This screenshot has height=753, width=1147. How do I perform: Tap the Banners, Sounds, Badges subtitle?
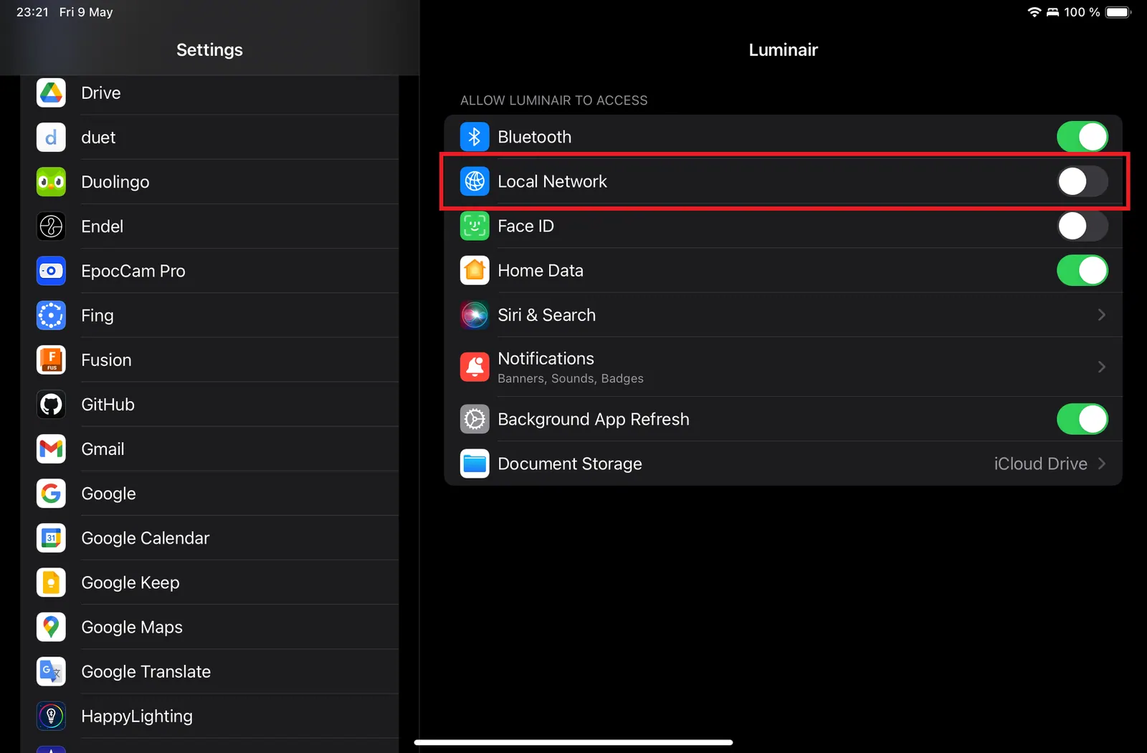pos(571,378)
